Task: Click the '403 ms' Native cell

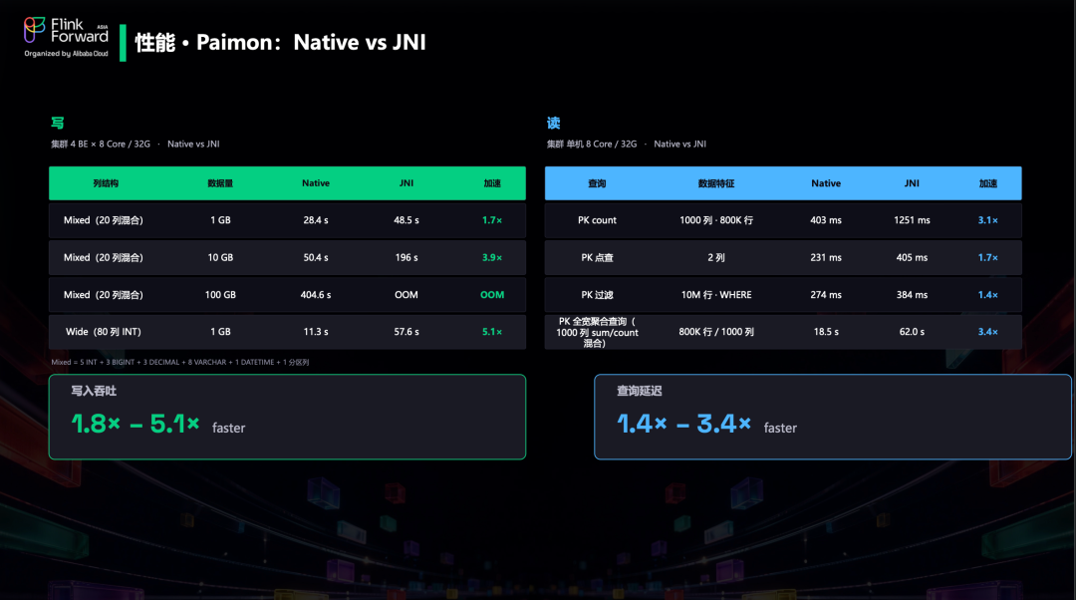Action: [x=826, y=220]
